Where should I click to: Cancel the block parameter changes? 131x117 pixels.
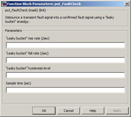point(69,111)
